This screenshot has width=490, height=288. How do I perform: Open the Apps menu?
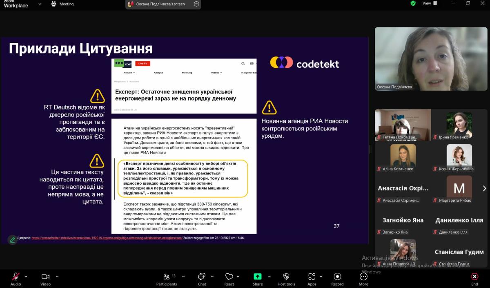click(x=312, y=279)
